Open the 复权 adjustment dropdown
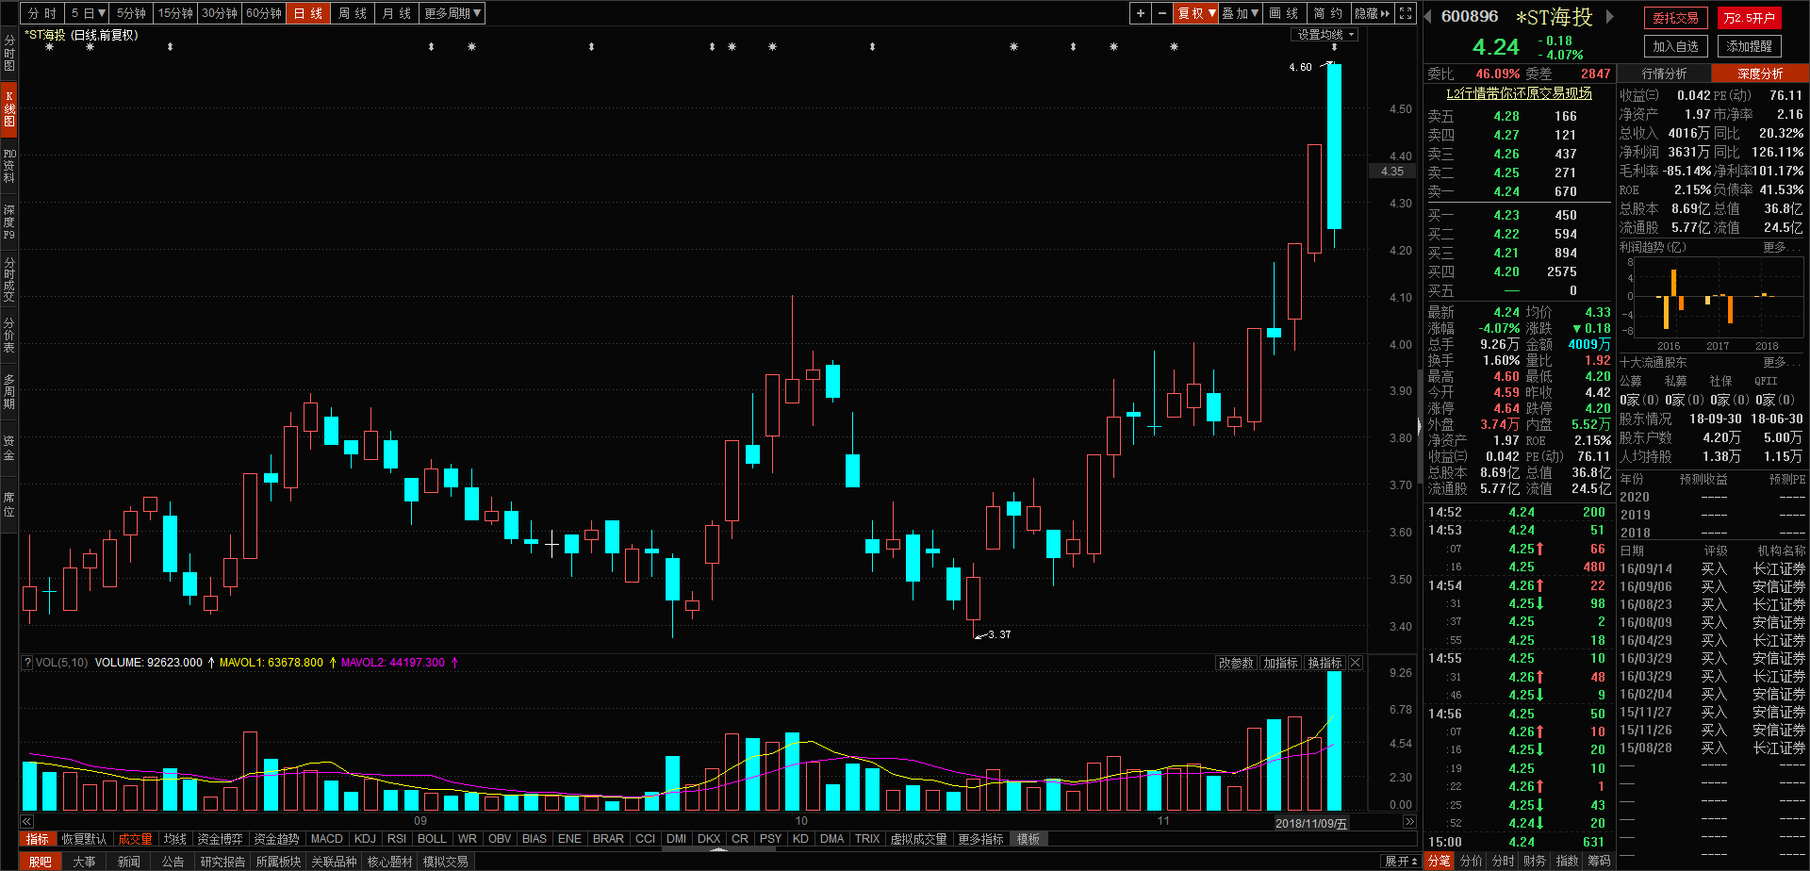 [x=1195, y=13]
